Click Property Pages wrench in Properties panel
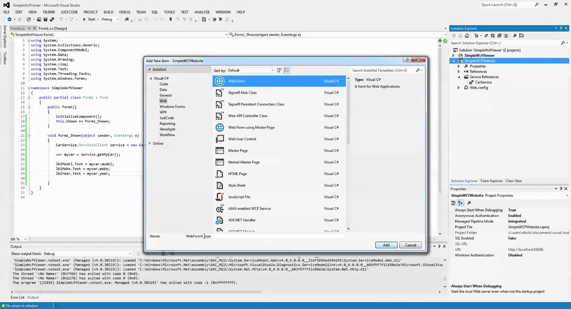The height and width of the screenshot is (309, 571). point(469,203)
